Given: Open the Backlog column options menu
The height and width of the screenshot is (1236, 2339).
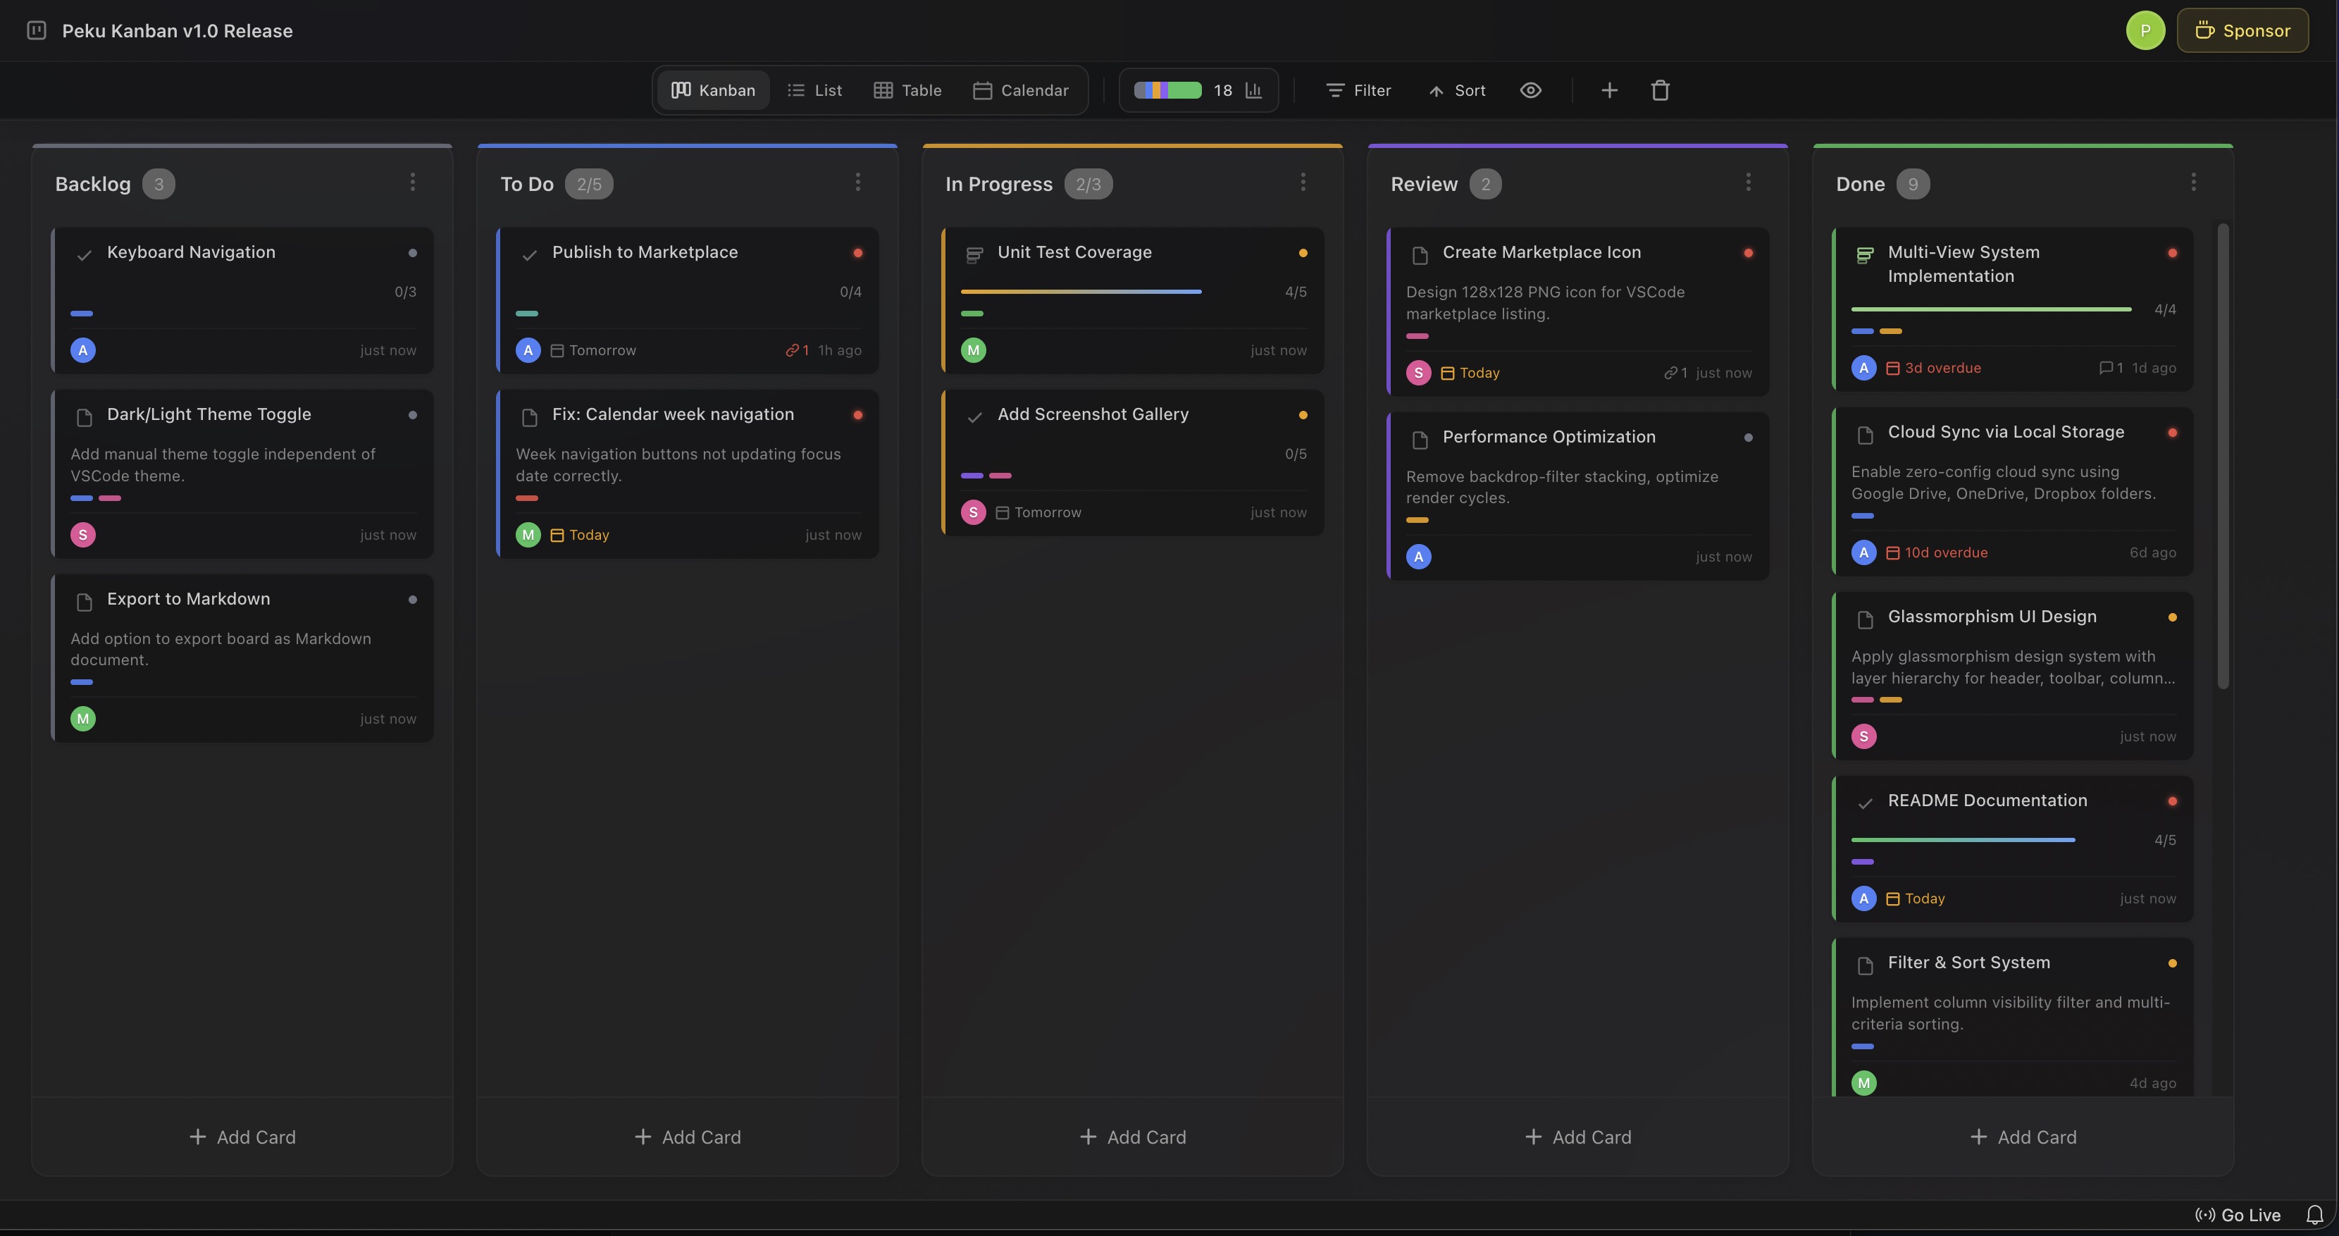Looking at the screenshot, I should click(x=413, y=182).
